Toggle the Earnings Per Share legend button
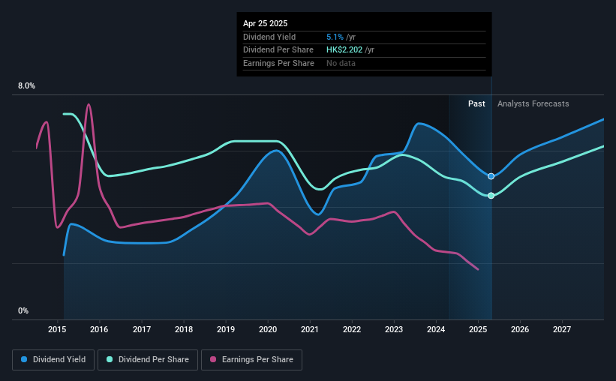This screenshot has width=616, height=381. (251, 360)
